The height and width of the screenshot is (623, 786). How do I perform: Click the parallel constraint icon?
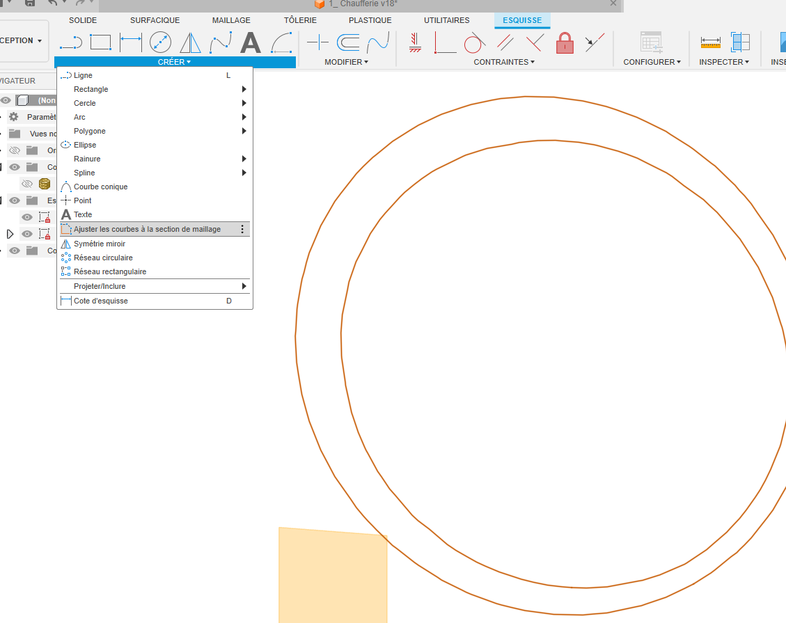503,42
